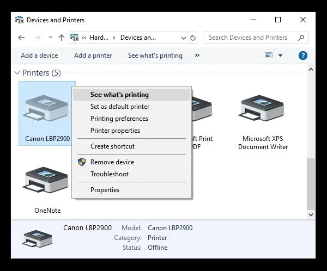Click 'Remove device' in context menu

coord(112,162)
